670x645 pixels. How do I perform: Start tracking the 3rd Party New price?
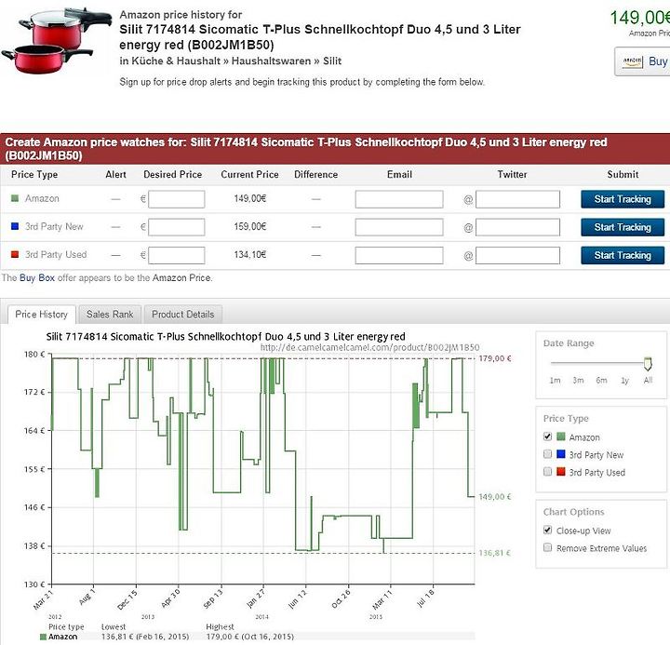click(x=623, y=227)
